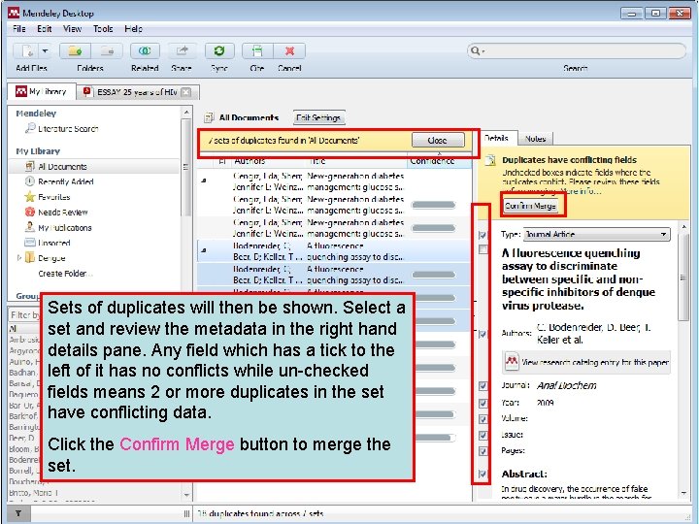Sort by the Authors column header
699x524 pixels.
pos(250,161)
